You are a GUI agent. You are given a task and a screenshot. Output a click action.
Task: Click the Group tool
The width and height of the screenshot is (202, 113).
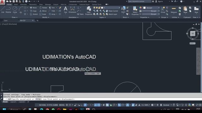(x=163, y=10)
